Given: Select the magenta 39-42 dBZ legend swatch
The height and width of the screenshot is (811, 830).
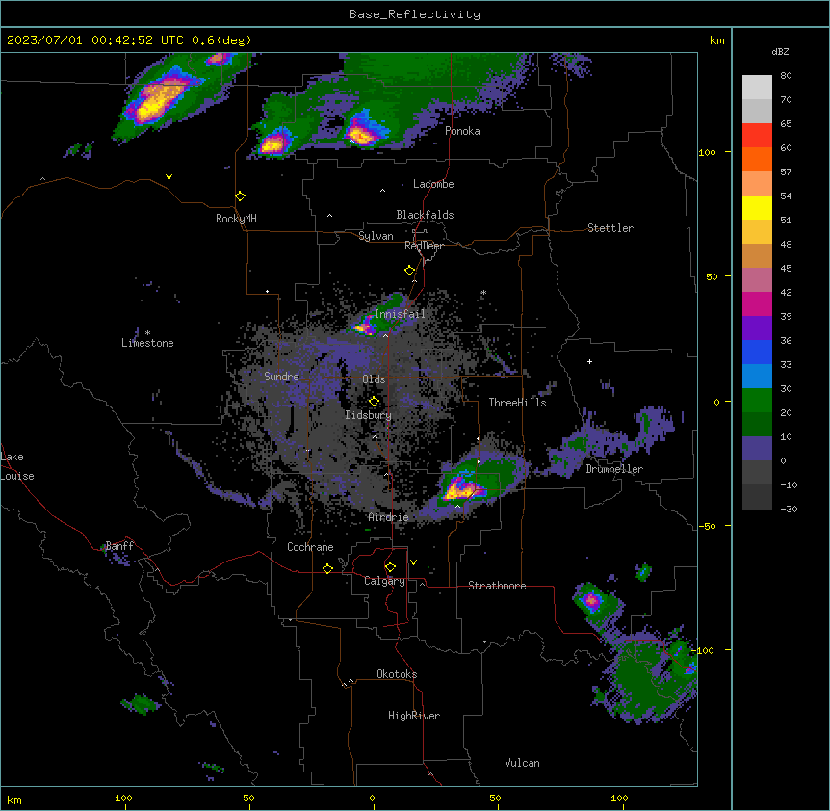Looking at the screenshot, I should [757, 303].
